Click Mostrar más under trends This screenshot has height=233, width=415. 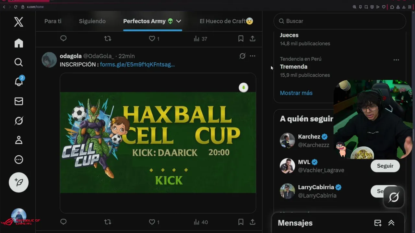click(296, 93)
